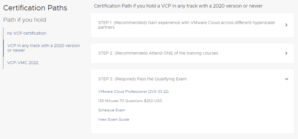Select the 'no VCP certification' path
Viewport: 298px width, 139px height.
[x=27, y=33]
